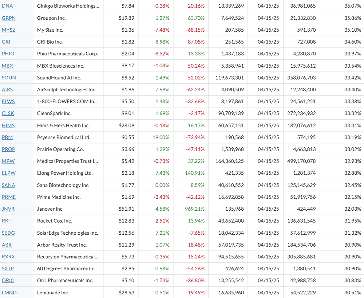Open HIMS stock quote link
The image size is (364, 298).
pyautogui.click(x=8, y=126)
